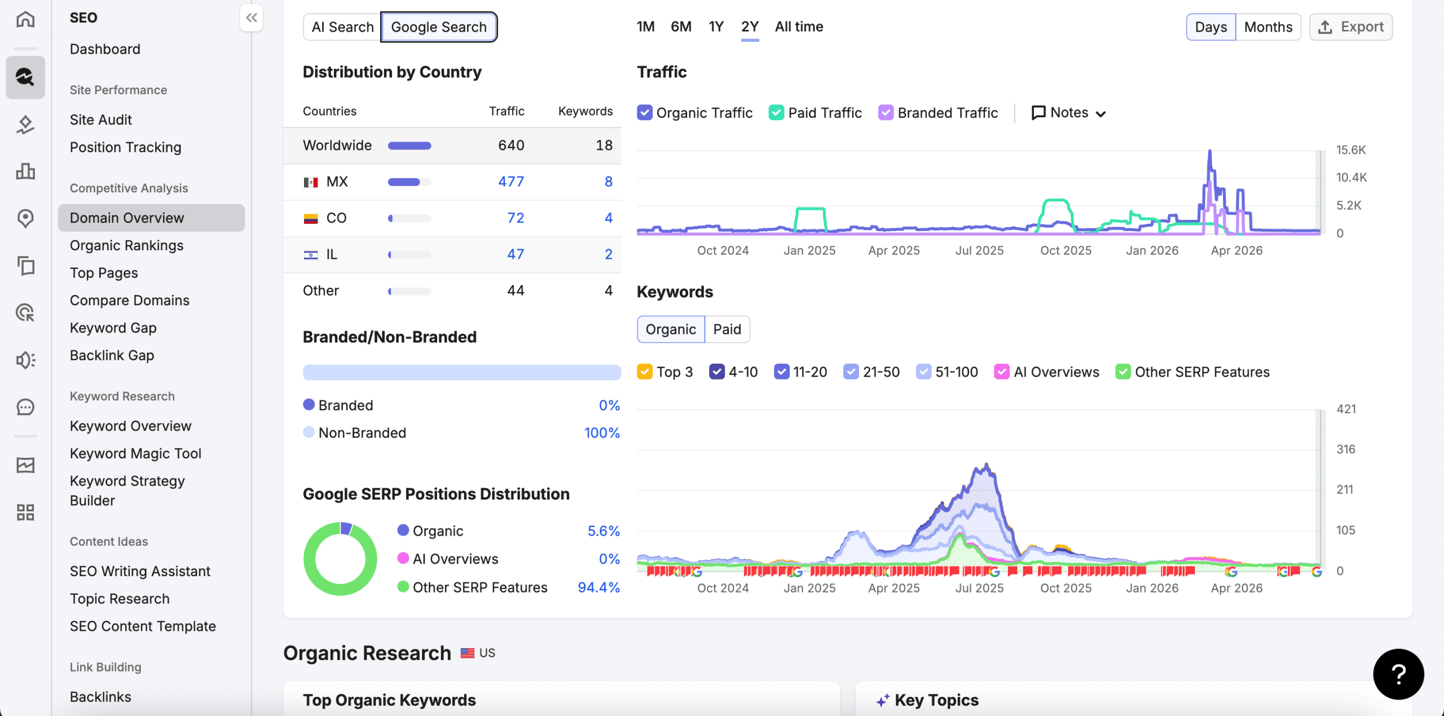Click the Worldwide country row

[x=452, y=145]
